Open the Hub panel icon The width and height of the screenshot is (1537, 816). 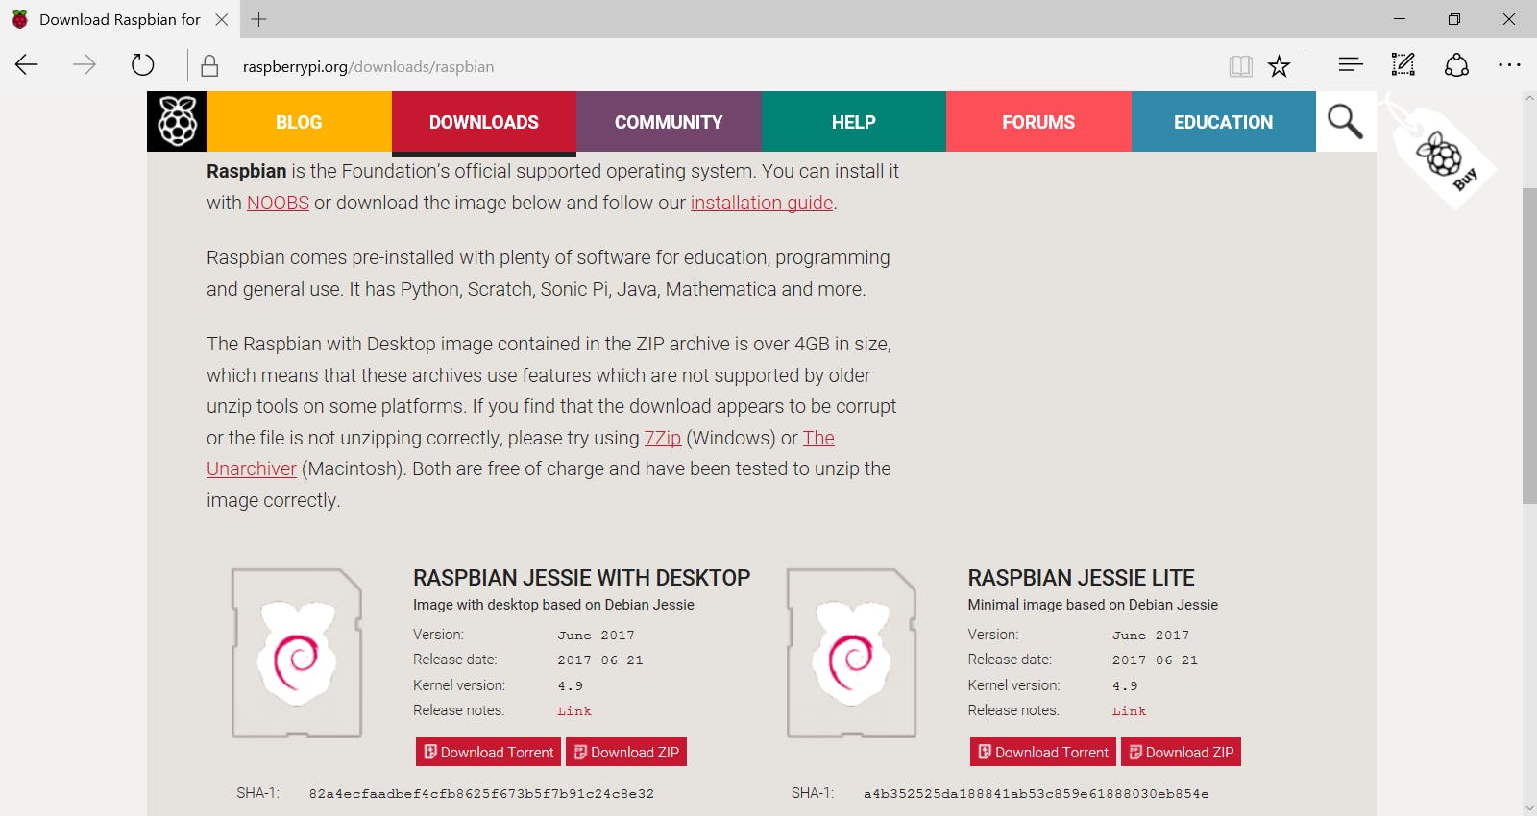[x=1351, y=65]
